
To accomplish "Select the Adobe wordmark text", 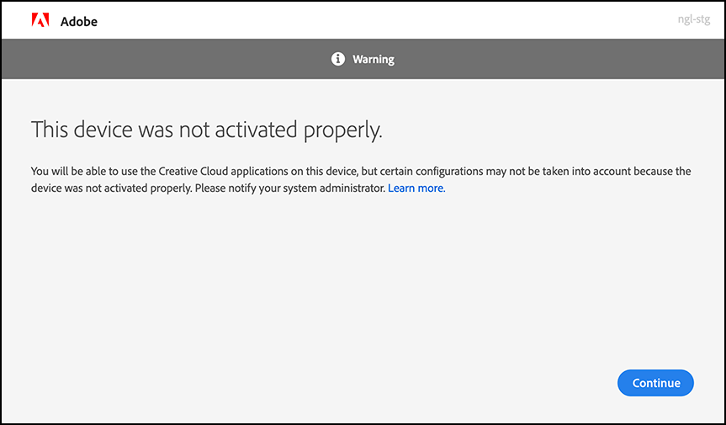I will [x=79, y=21].
